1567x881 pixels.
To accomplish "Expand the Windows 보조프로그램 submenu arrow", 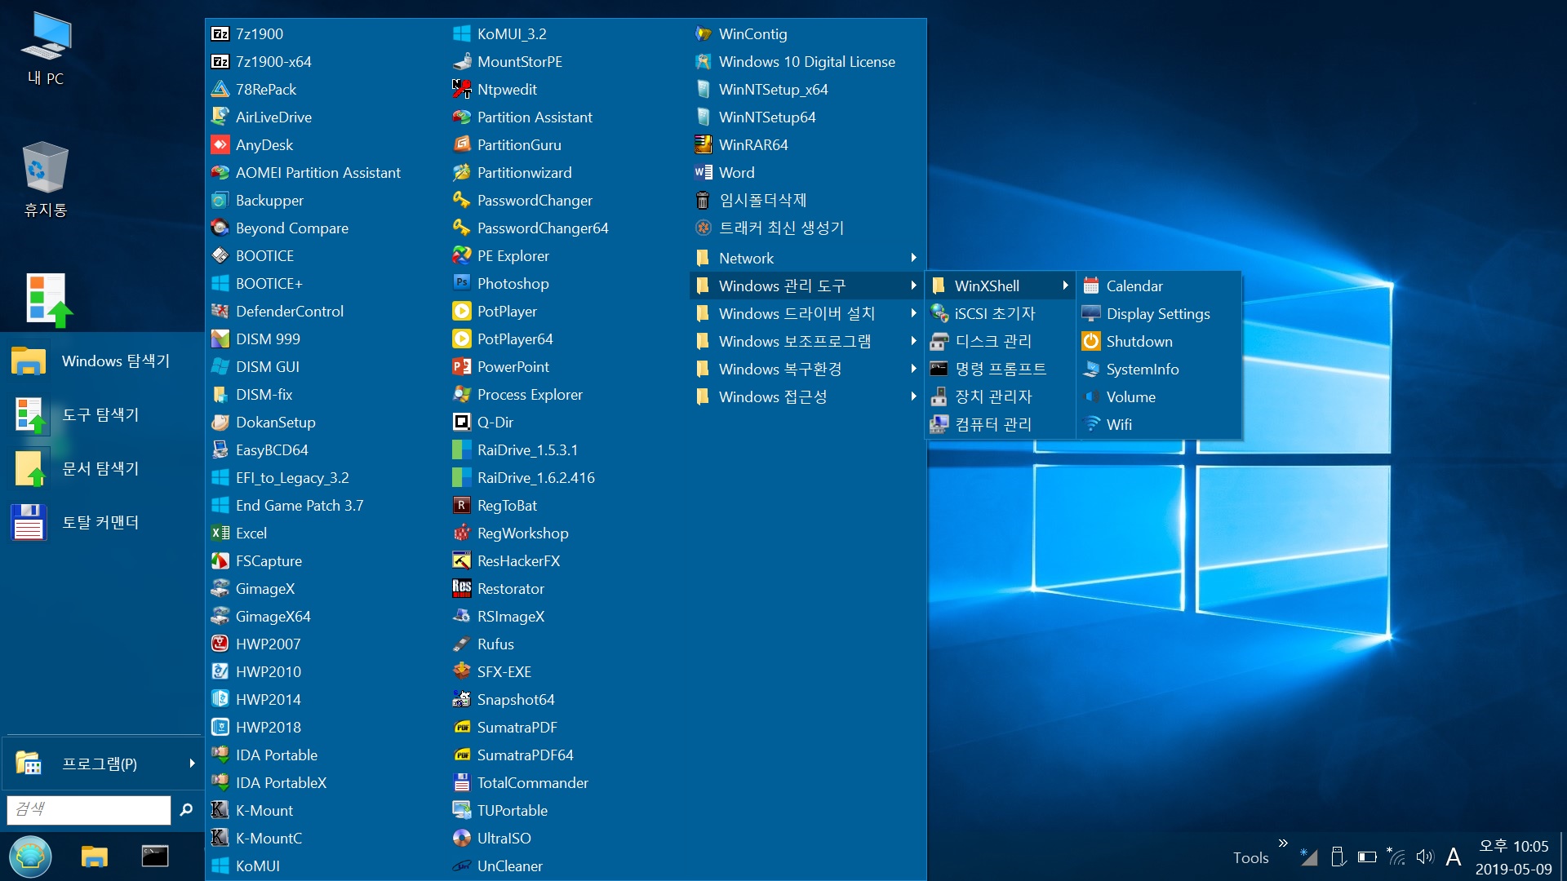I will (x=913, y=341).
